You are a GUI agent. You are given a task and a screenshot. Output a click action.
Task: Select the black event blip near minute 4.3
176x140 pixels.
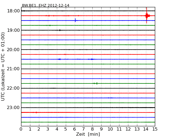point(60,30)
